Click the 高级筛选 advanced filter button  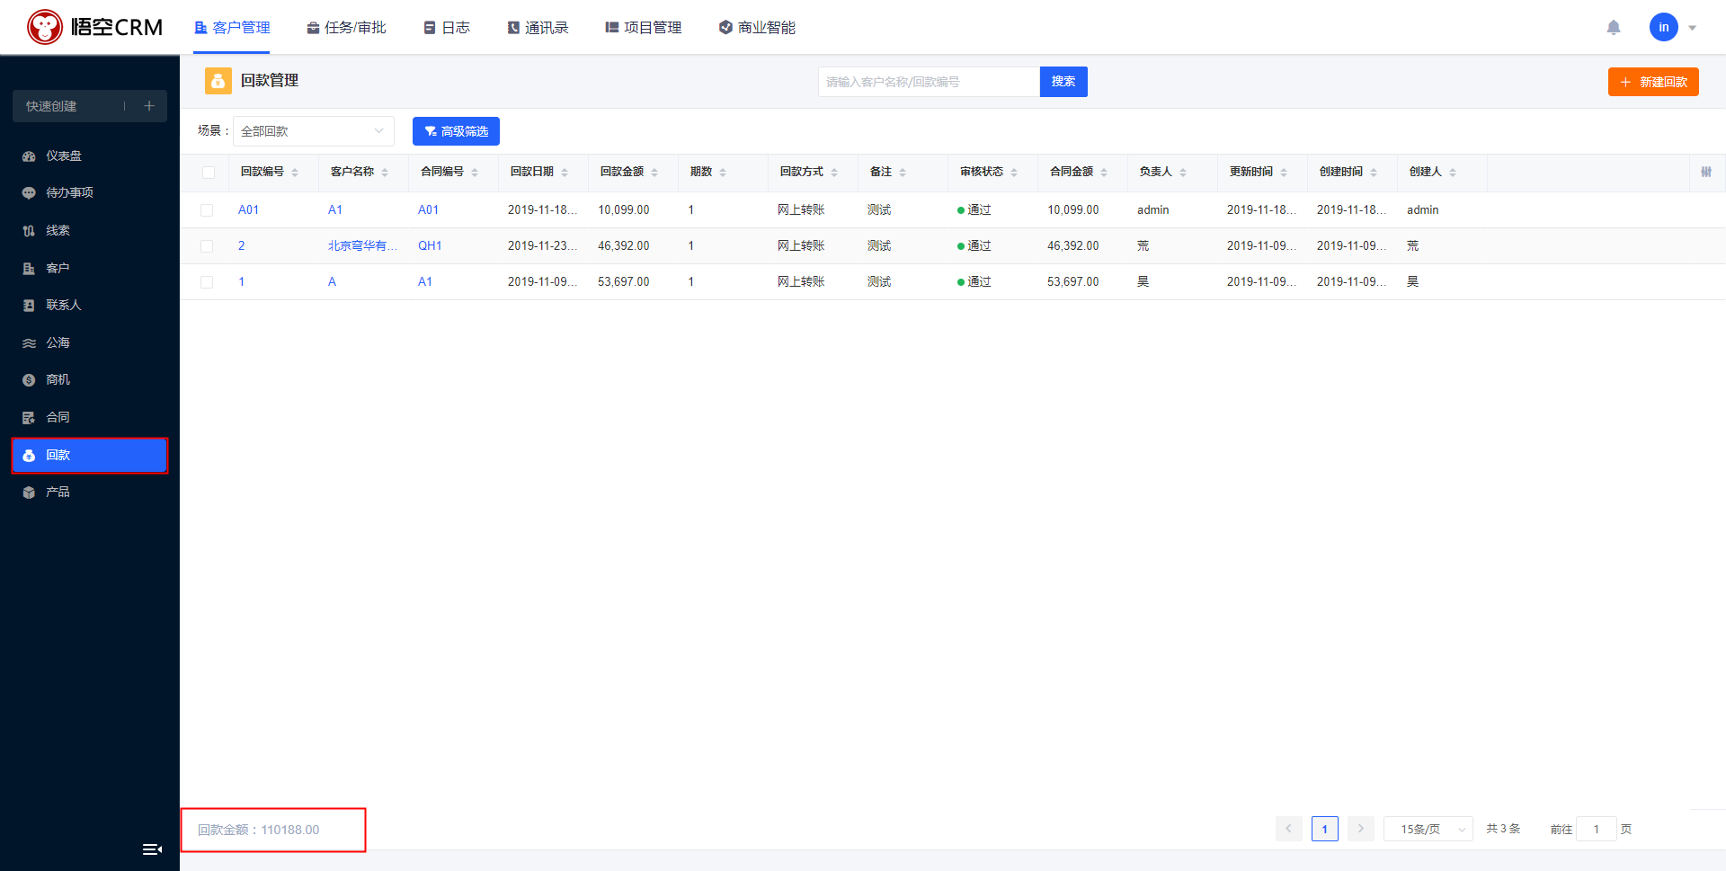pyautogui.click(x=456, y=131)
